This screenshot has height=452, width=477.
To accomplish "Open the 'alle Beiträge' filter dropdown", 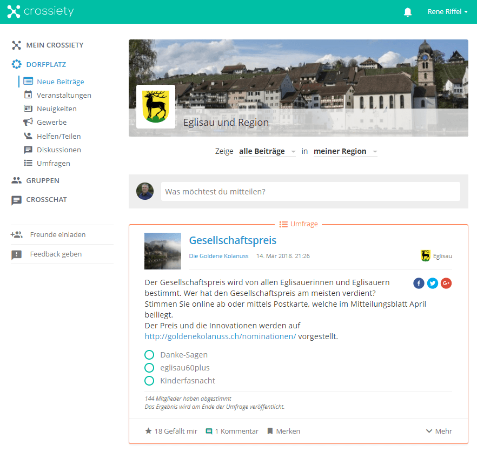I will coord(267,151).
